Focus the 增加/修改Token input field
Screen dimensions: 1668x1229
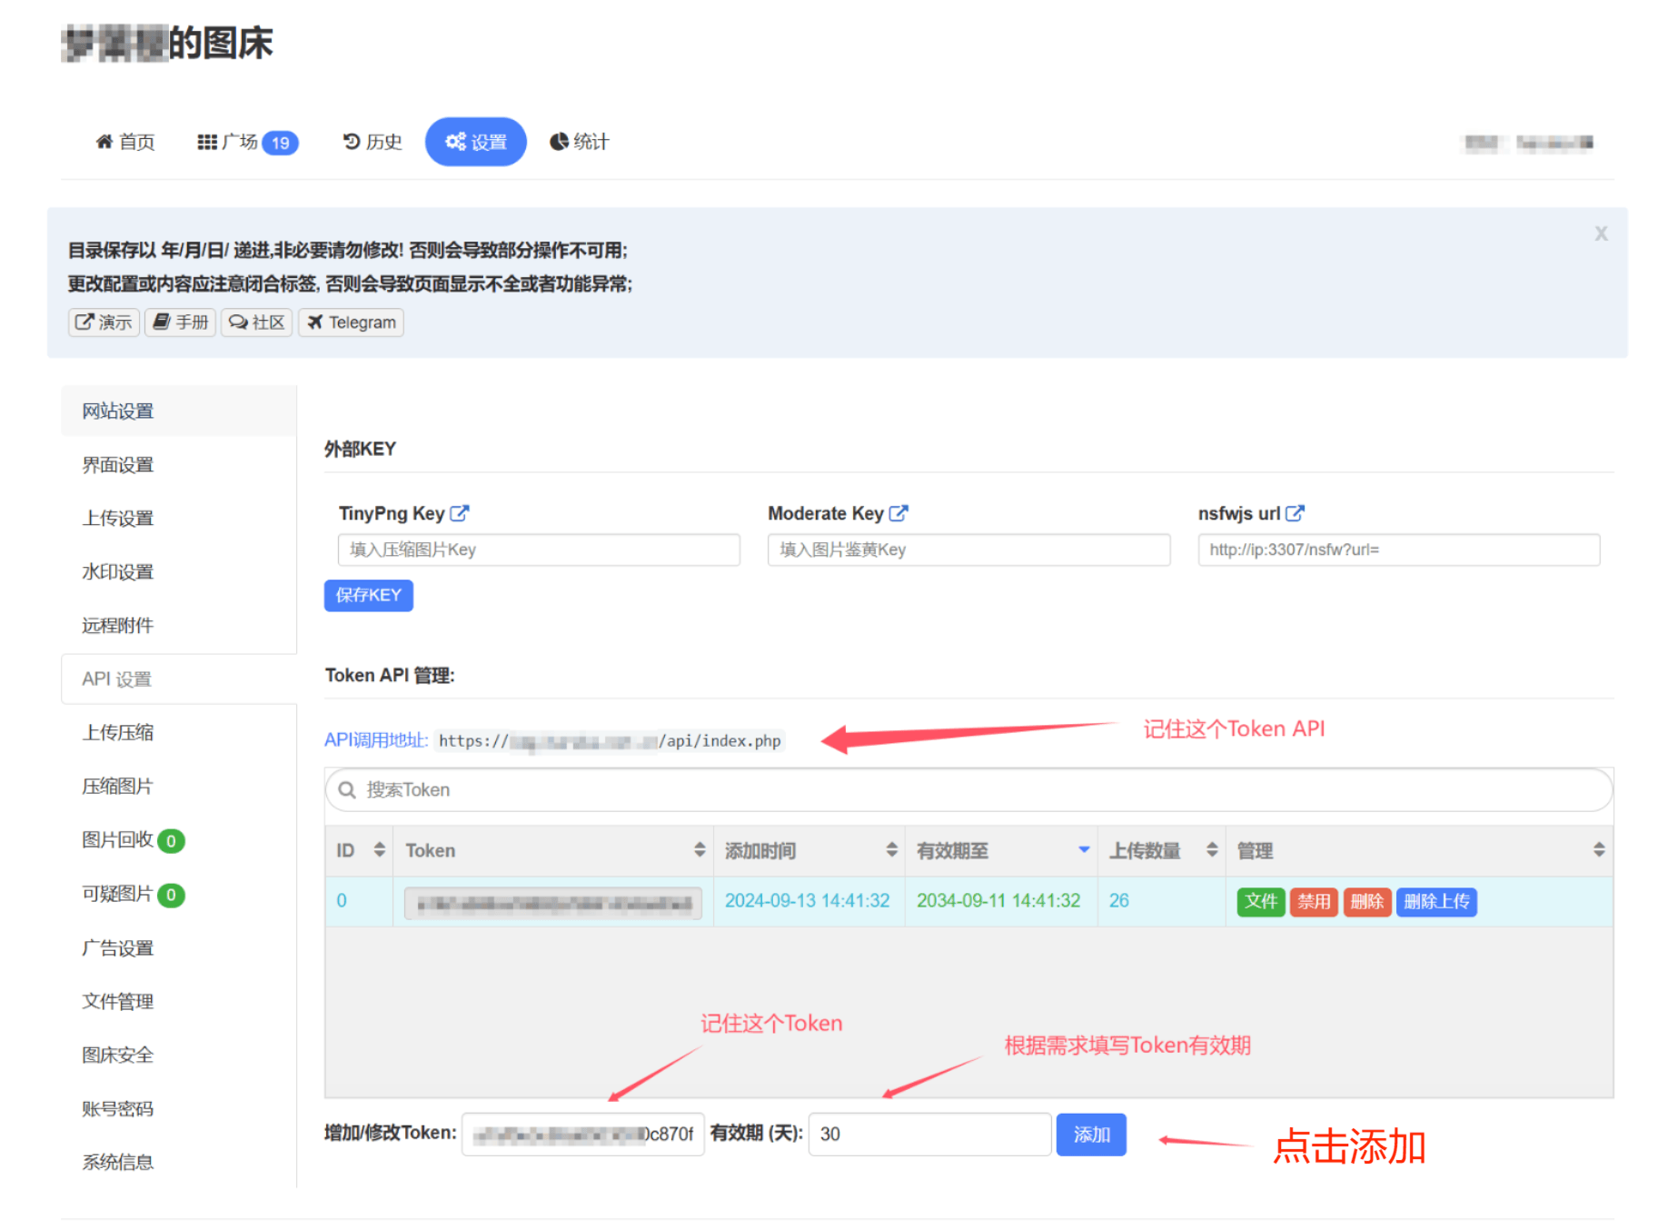pos(583,1135)
